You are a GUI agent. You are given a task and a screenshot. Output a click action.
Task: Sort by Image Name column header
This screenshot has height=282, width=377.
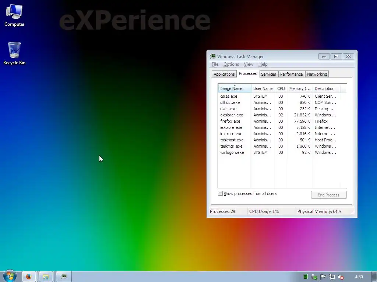(x=235, y=88)
